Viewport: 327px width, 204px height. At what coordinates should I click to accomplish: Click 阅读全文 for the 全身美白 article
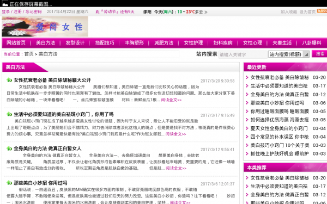[176, 168]
